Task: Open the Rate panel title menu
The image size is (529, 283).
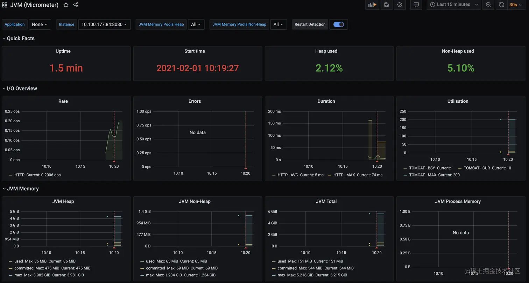Action: pyautogui.click(x=63, y=101)
